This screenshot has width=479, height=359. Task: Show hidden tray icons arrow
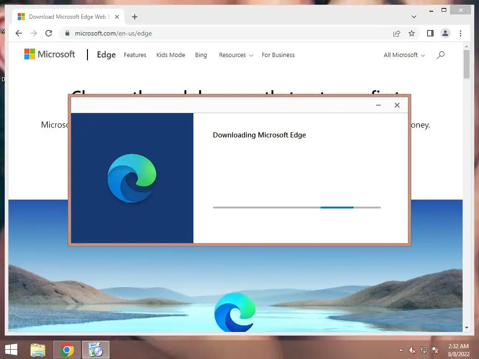click(401, 350)
